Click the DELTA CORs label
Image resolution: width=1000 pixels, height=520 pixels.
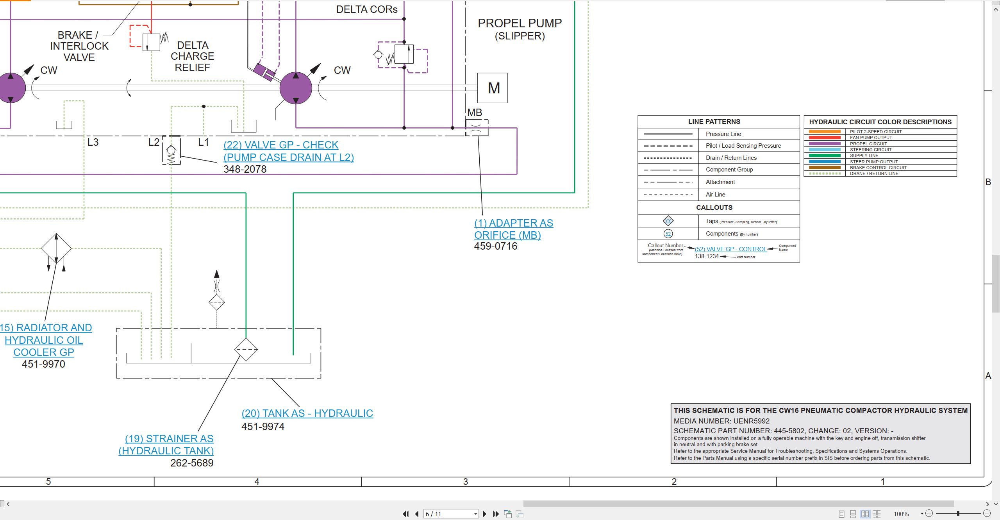[x=367, y=9]
